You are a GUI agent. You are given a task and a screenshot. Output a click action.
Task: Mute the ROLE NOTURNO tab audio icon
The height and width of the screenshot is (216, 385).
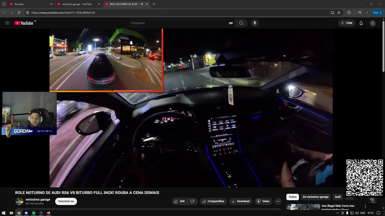pyautogui.click(x=142, y=4)
